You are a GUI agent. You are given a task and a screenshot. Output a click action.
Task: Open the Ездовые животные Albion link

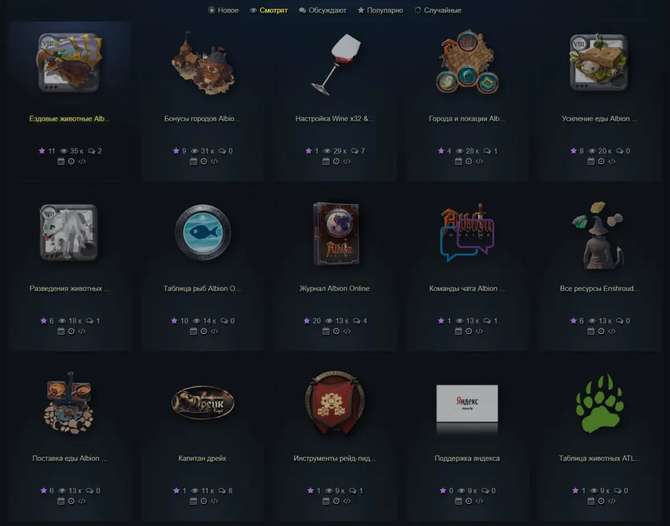pyautogui.click(x=70, y=119)
